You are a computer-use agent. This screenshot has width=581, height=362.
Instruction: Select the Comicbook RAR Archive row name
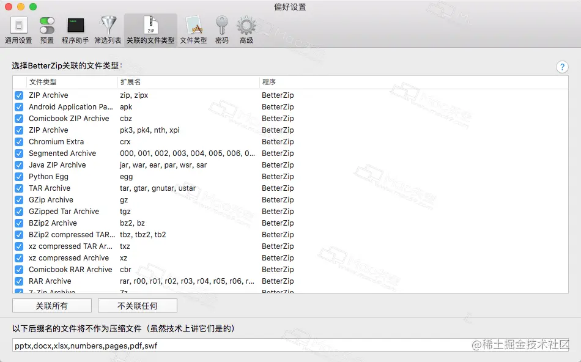tap(70, 270)
